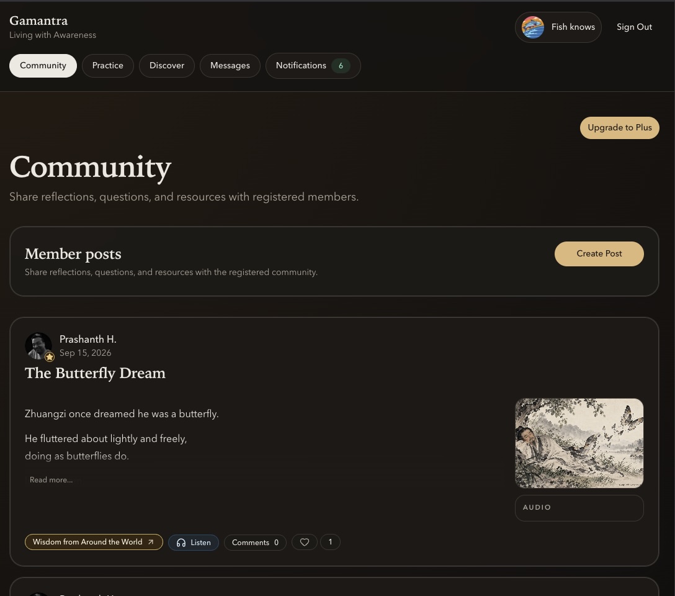675x596 pixels.
Task: Expand the post with Read more
Action: 51,480
